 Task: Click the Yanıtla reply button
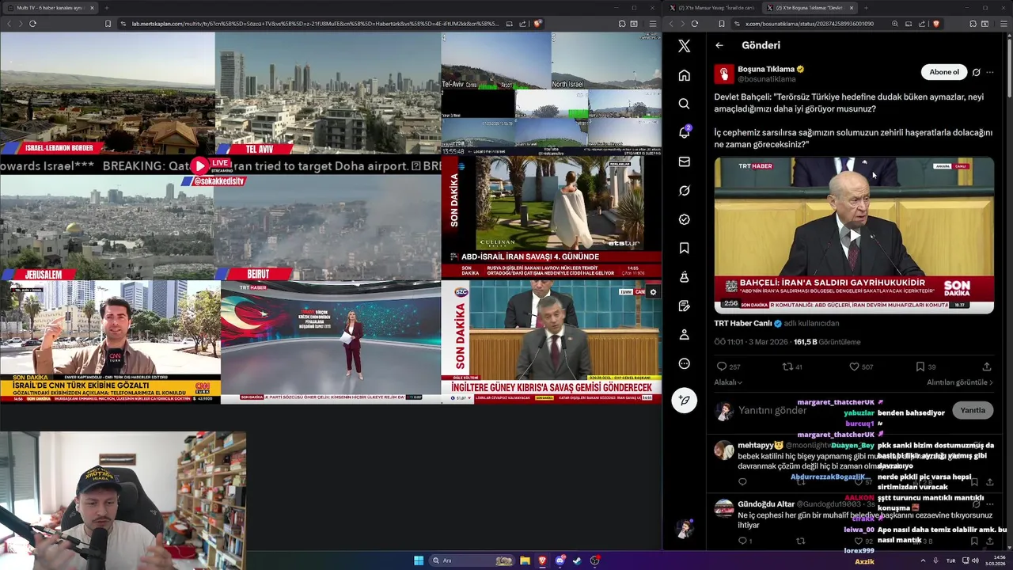tap(973, 410)
